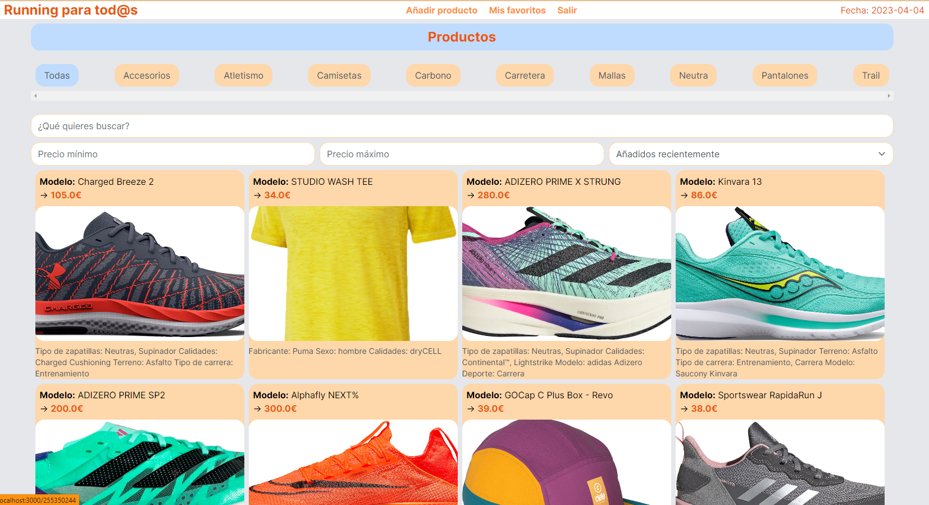The width and height of the screenshot is (929, 505).
Task: Filter products by Accesorios category
Action: [x=147, y=75]
